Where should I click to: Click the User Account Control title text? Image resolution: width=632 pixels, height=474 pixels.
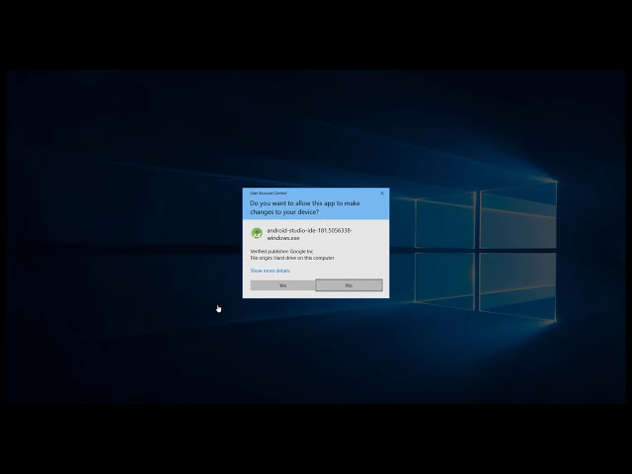coord(268,194)
